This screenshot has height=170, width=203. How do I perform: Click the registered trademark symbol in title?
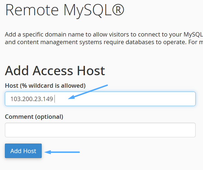point(118,10)
